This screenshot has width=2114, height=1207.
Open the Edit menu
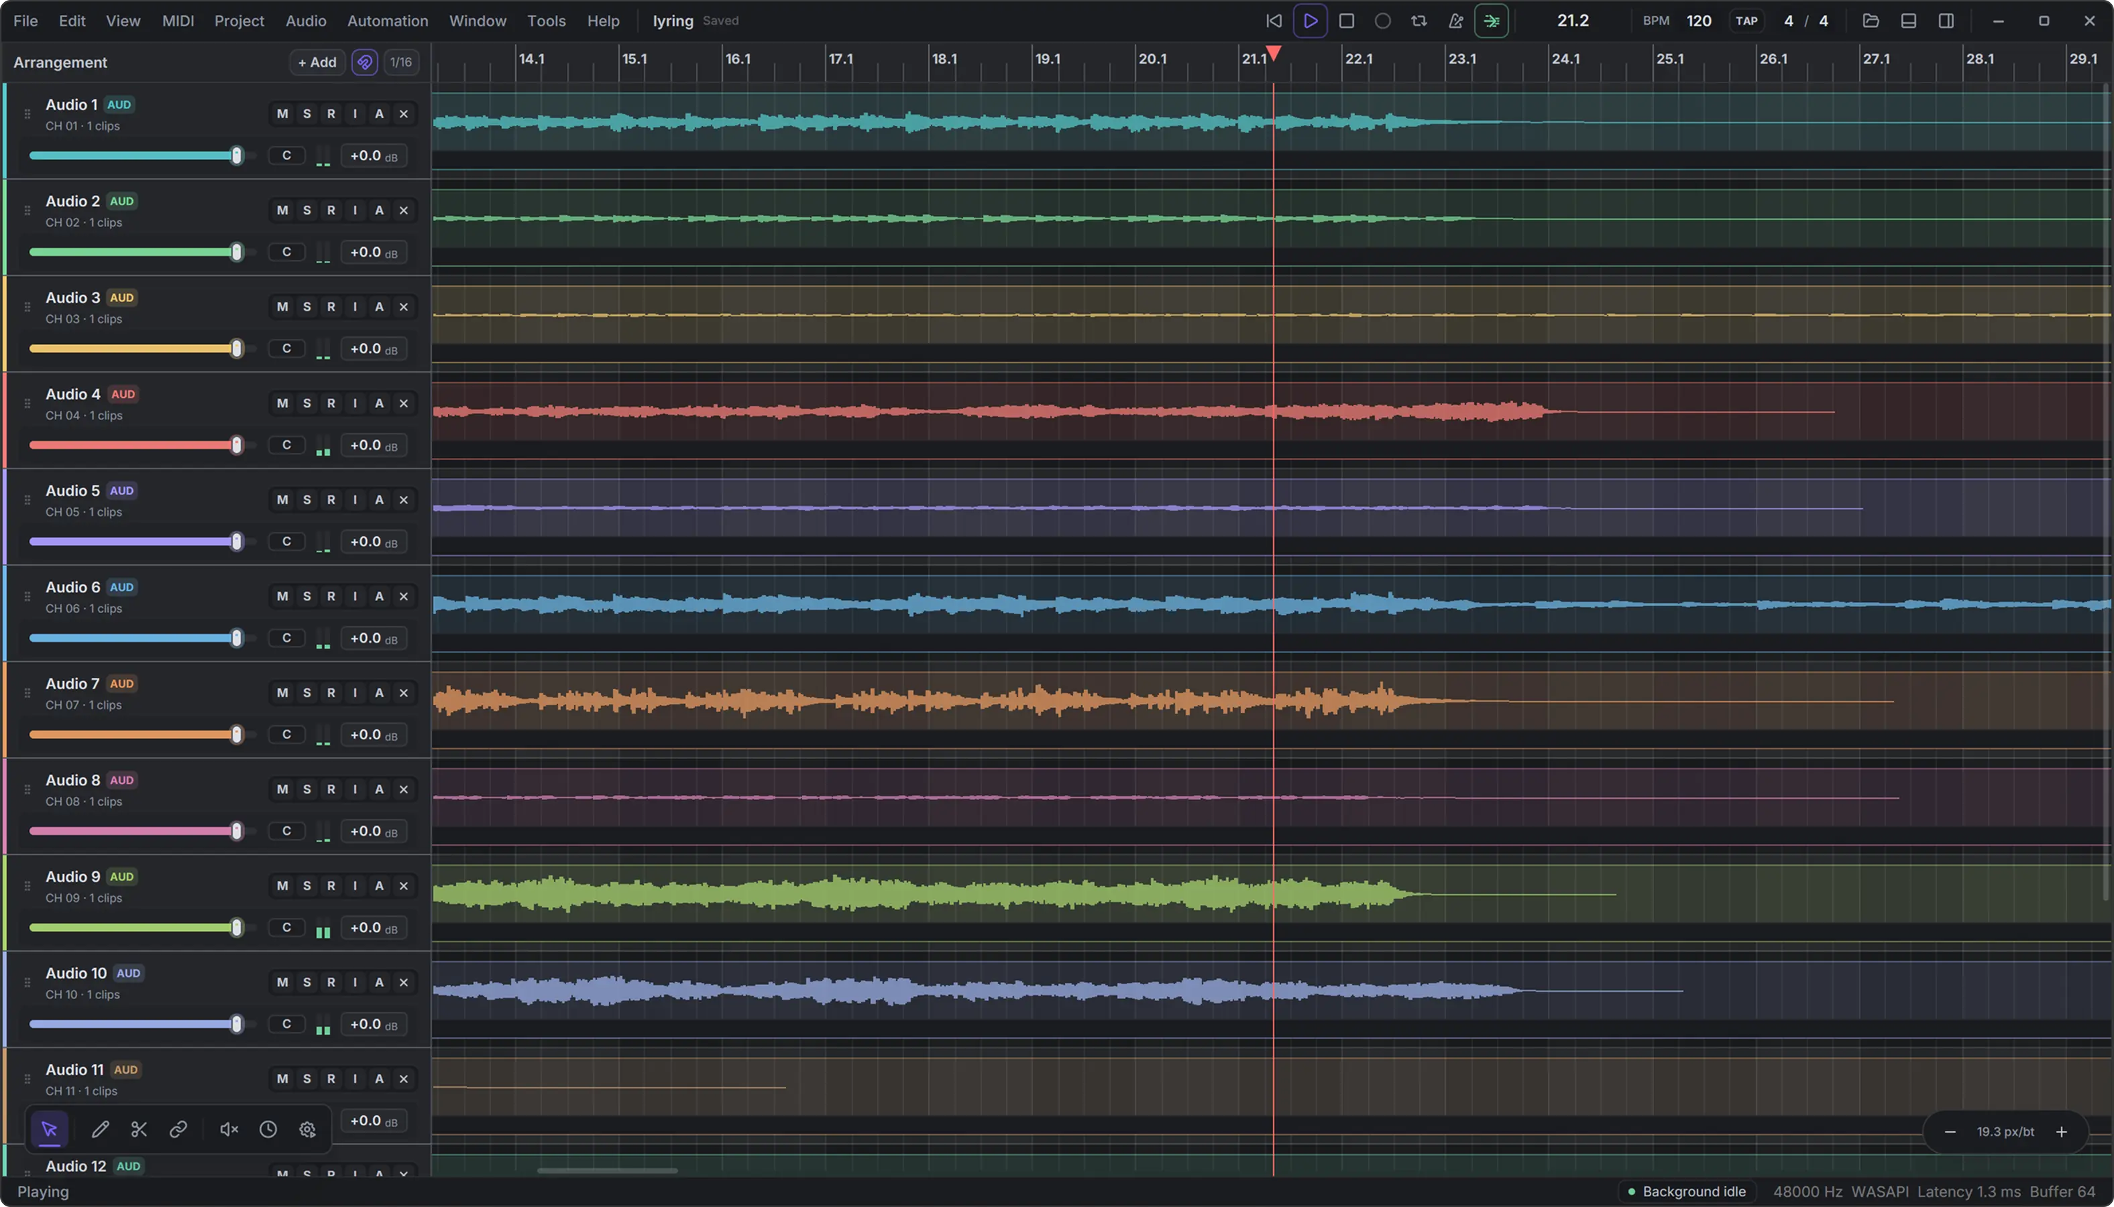[x=72, y=21]
